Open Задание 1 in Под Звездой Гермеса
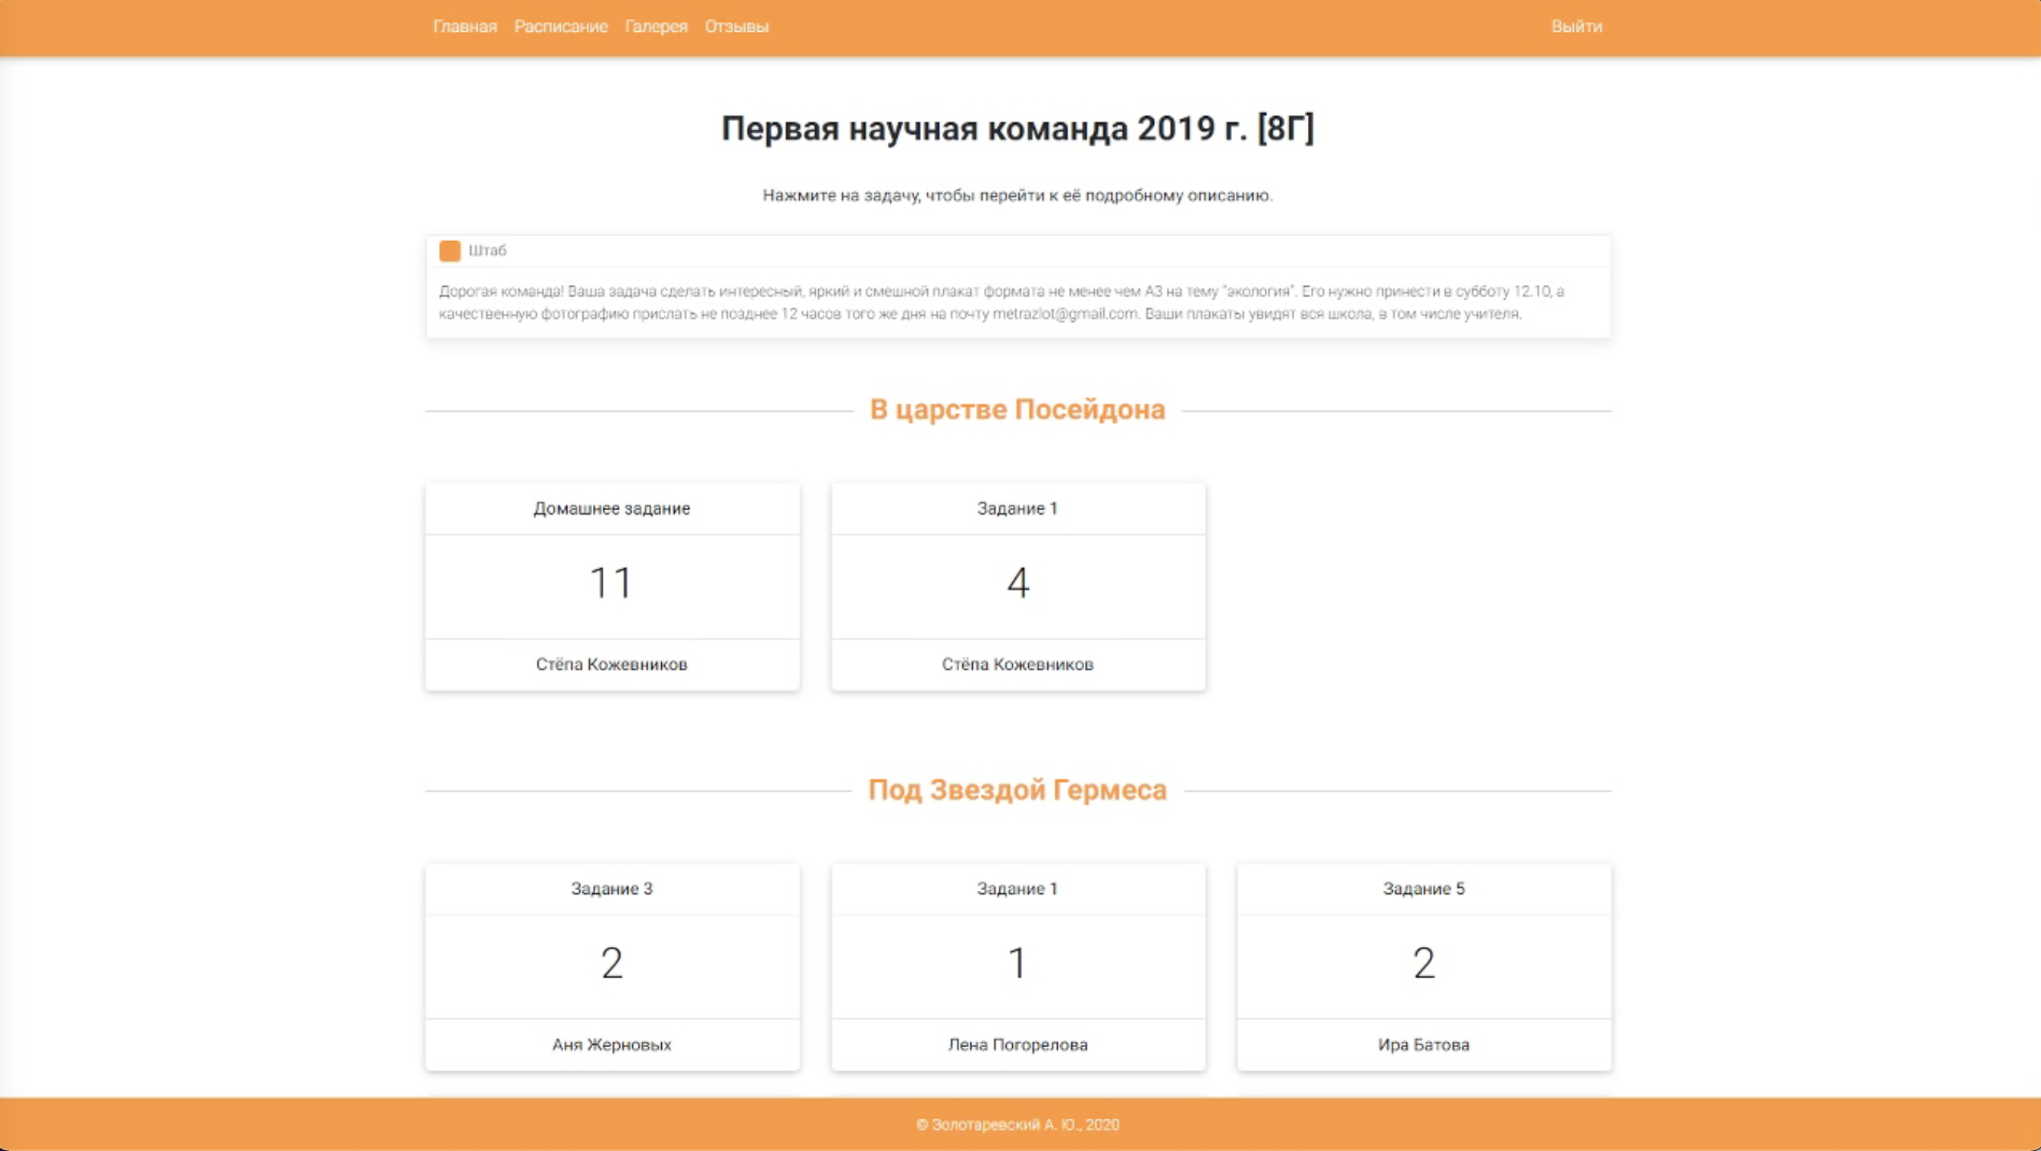The width and height of the screenshot is (2041, 1151). click(x=1017, y=889)
